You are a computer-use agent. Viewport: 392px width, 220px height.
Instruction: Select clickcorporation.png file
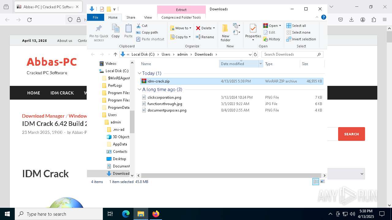pyautogui.click(x=232, y=97)
